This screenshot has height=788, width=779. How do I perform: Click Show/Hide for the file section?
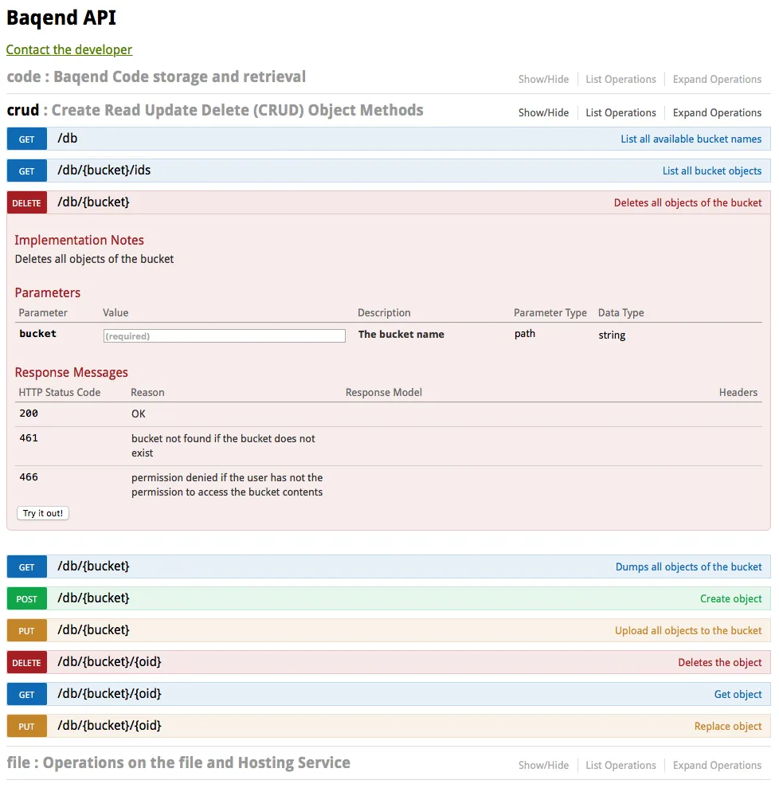543,766
